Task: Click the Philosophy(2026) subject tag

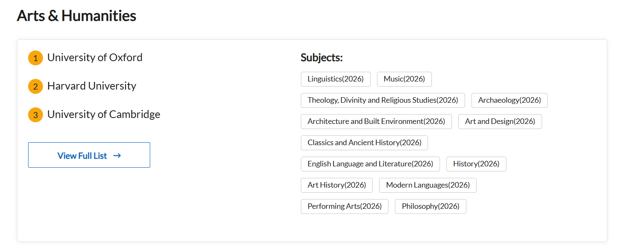Action: [x=430, y=206]
